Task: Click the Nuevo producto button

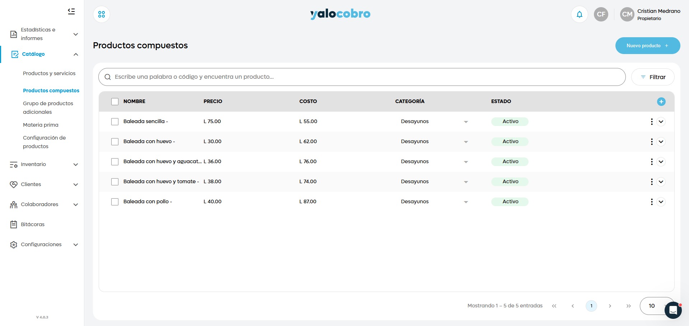Action: point(647,46)
